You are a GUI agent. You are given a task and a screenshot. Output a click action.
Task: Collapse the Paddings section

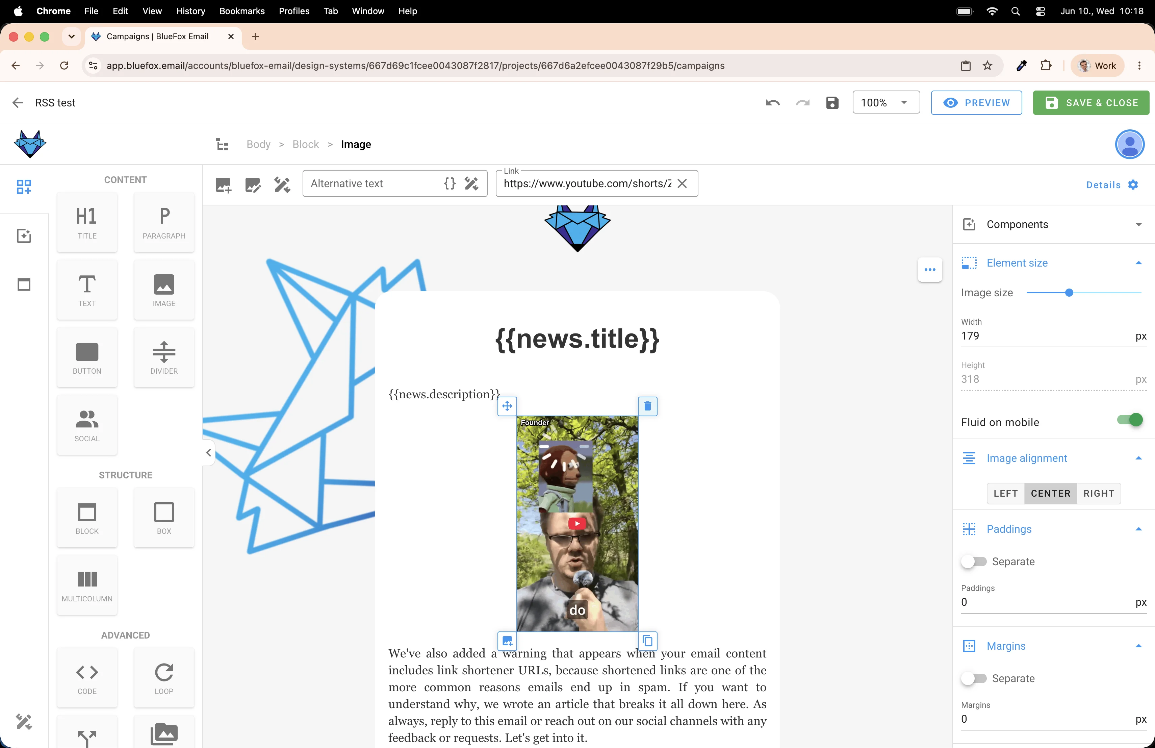[1138, 529]
